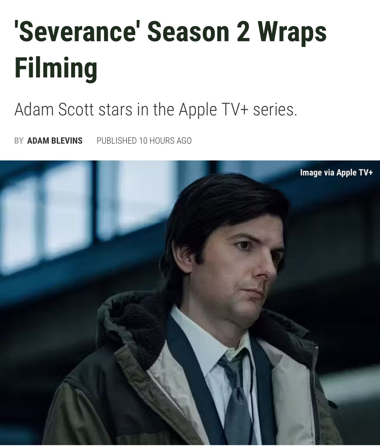The height and width of the screenshot is (446, 380).
Task: Click the Published 10 Hours Ago timestamp
Action: click(x=144, y=141)
